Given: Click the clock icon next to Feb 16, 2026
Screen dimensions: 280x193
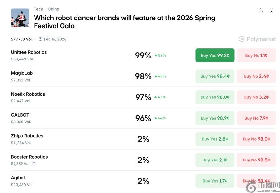Looking at the screenshot, I should coord(40,39).
